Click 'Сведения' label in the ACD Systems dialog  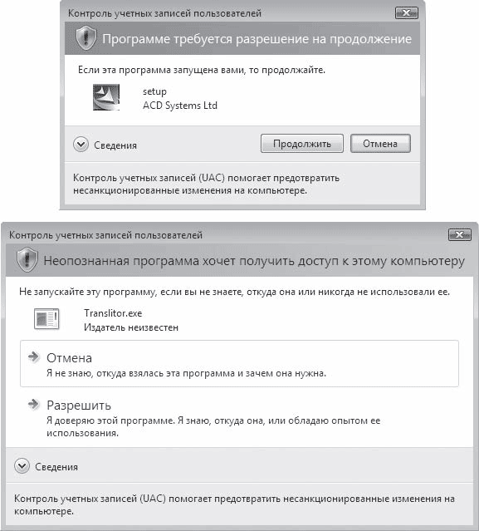click(115, 145)
